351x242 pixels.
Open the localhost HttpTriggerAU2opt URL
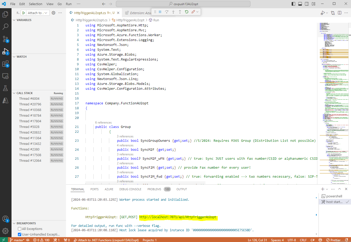click(178, 217)
